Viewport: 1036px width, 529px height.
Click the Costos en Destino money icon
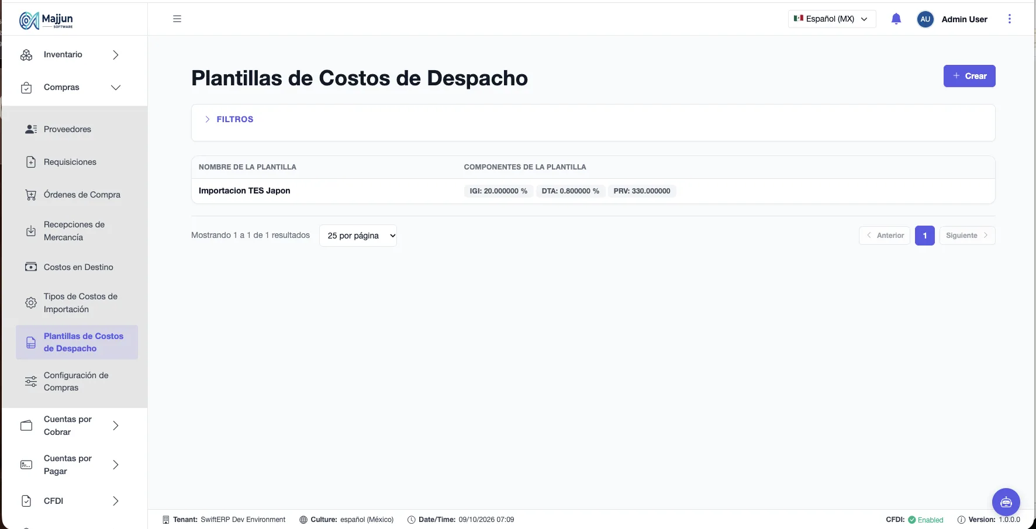pyautogui.click(x=31, y=267)
